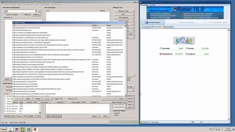Image resolution: width=235 pixels, height=132 pixels.
Task: Open the Language menu in Rumer
Action: [144, 5]
